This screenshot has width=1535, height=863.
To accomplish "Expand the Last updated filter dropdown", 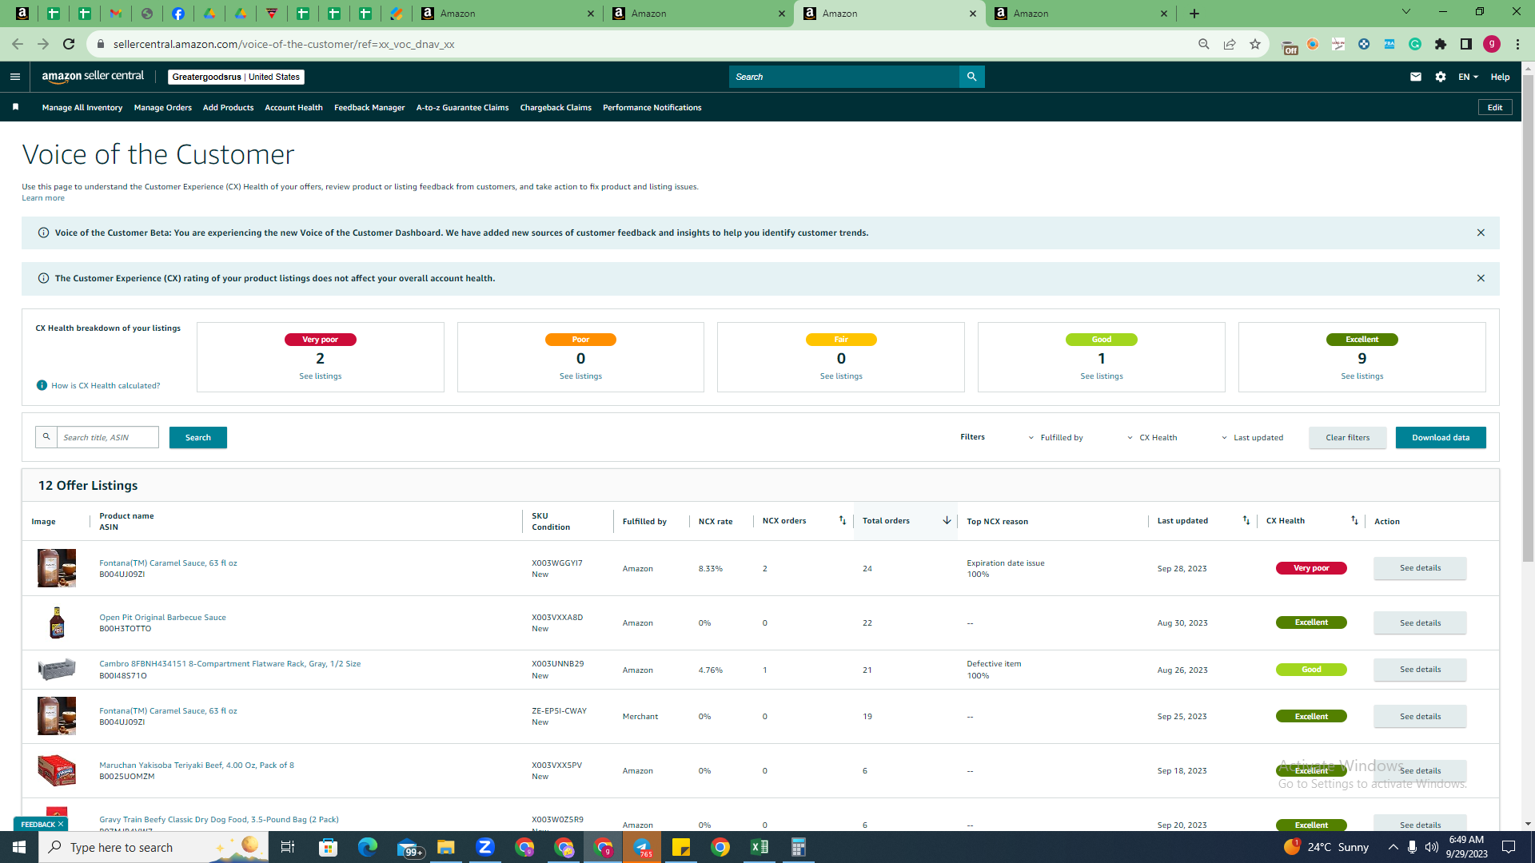I will tap(1252, 437).
